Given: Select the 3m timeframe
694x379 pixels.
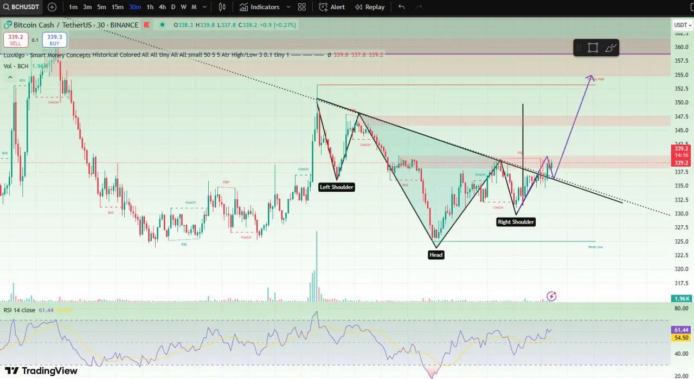Looking at the screenshot, I should tap(87, 7).
